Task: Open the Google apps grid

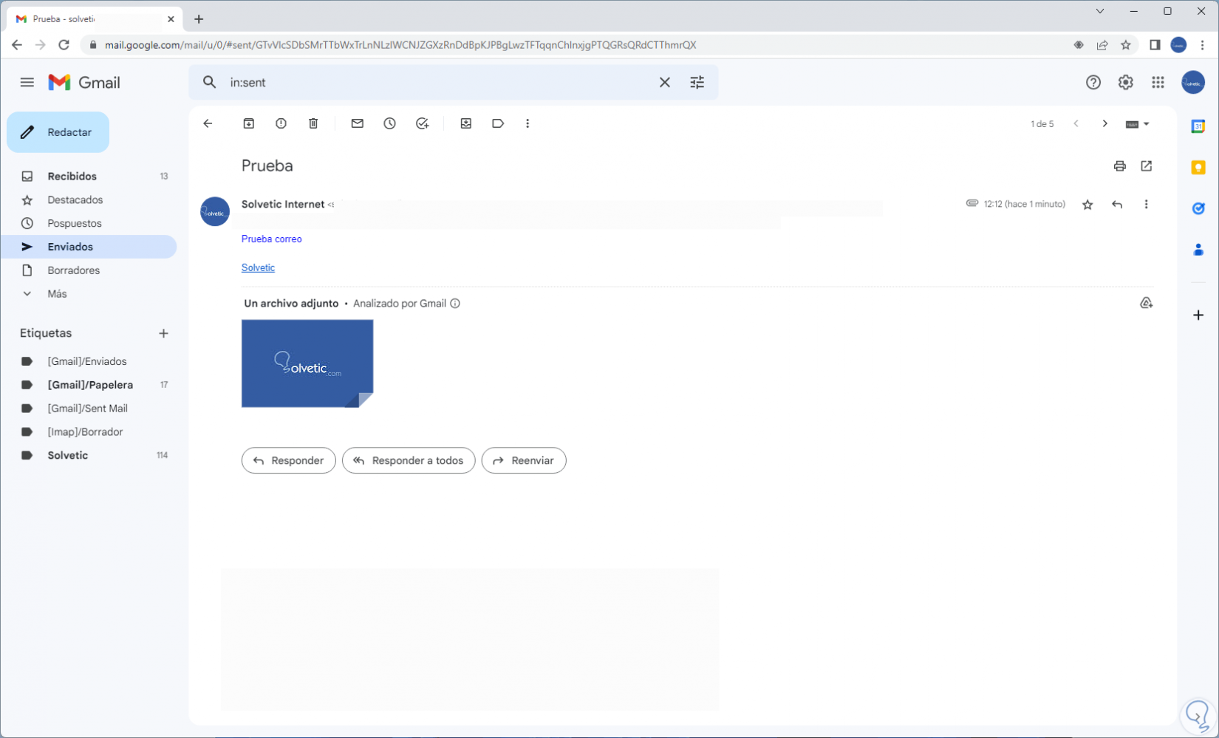Action: [1158, 82]
